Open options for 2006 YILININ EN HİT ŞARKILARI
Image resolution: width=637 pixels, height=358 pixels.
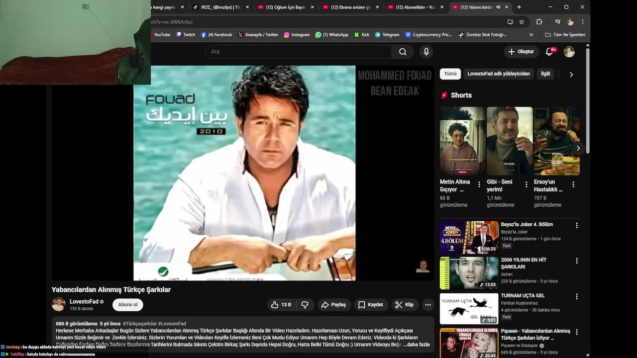[577, 261]
